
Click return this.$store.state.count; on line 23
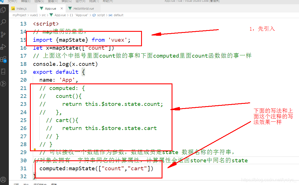pos(113,104)
